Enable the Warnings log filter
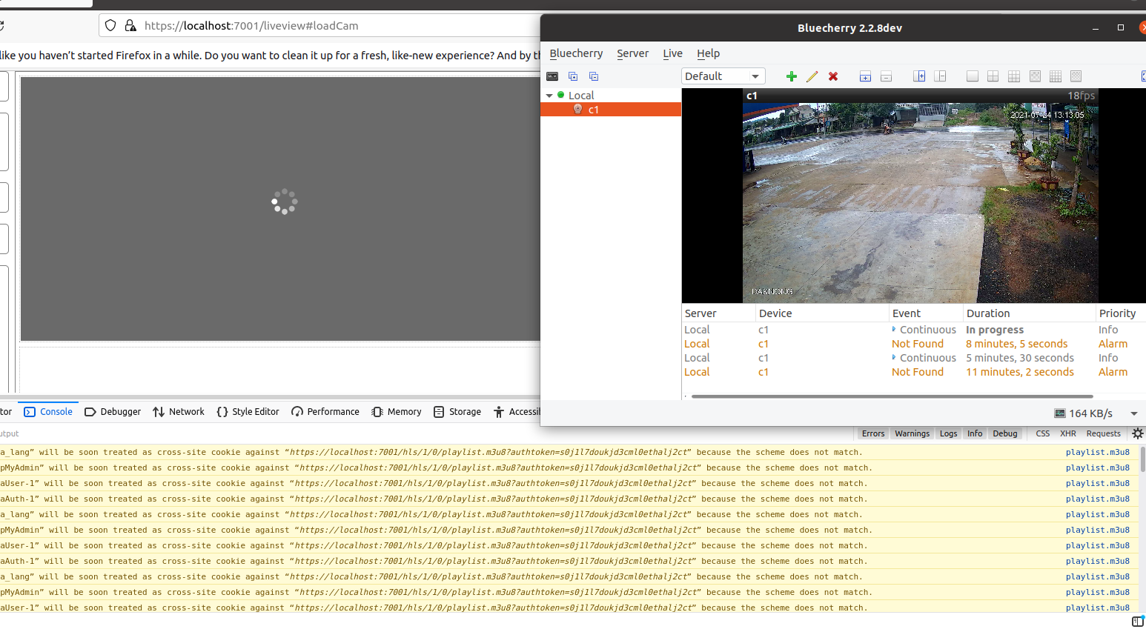This screenshot has height=632, width=1146. [x=912, y=433]
